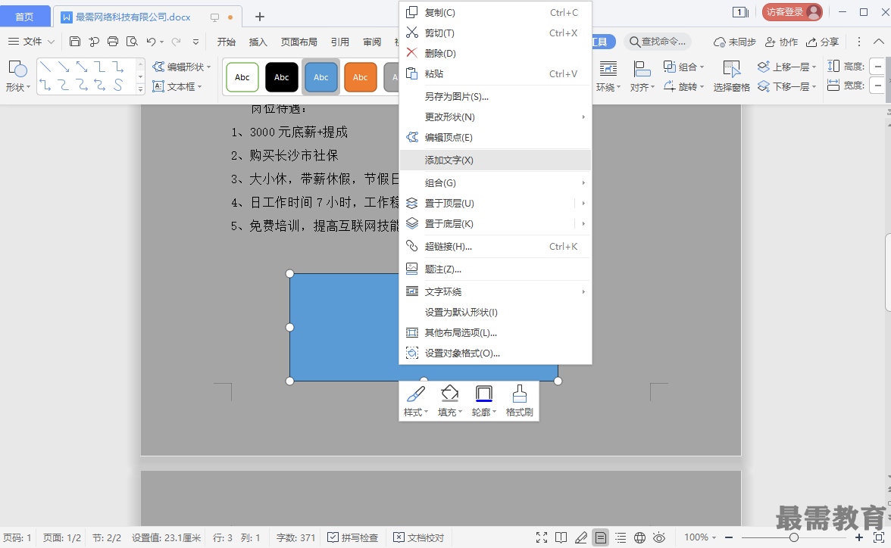This screenshot has height=548, width=891.
Task: Click the 协作 collaborate button
Action: coord(781,42)
